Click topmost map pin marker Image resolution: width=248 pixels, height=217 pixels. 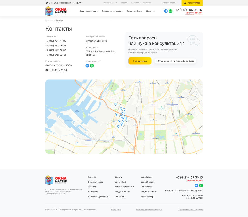tap(115, 104)
